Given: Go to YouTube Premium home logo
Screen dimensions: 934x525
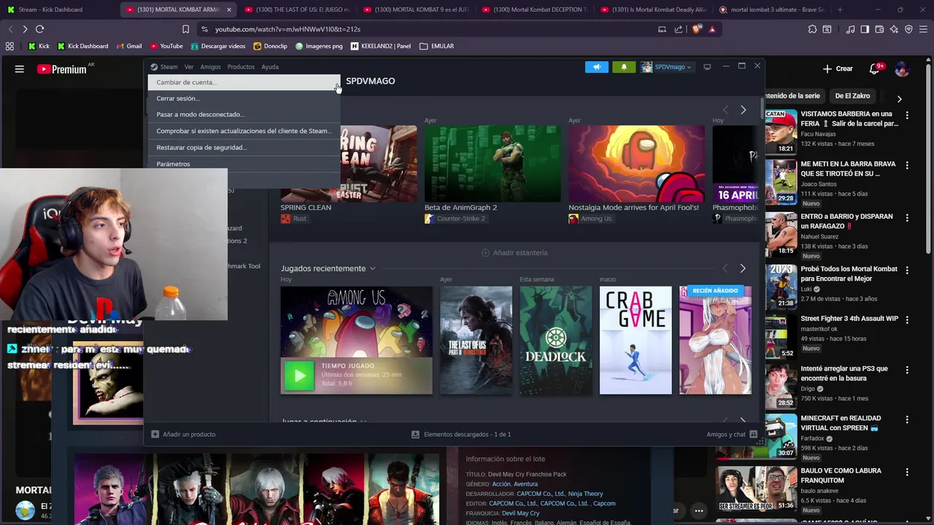Looking at the screenshot, I should coord(62,69).
